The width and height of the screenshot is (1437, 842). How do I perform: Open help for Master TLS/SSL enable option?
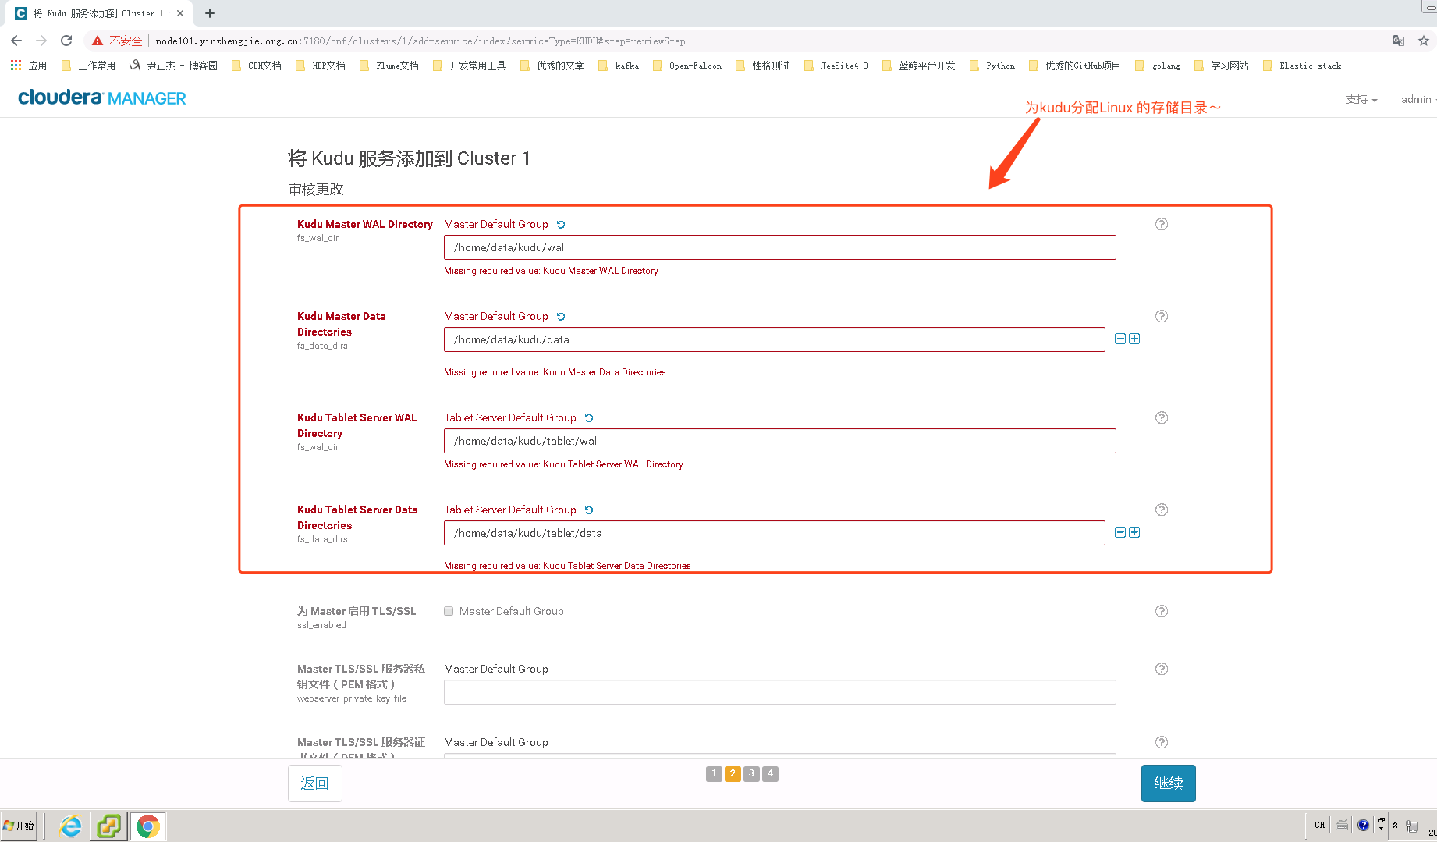[1162, 611]
